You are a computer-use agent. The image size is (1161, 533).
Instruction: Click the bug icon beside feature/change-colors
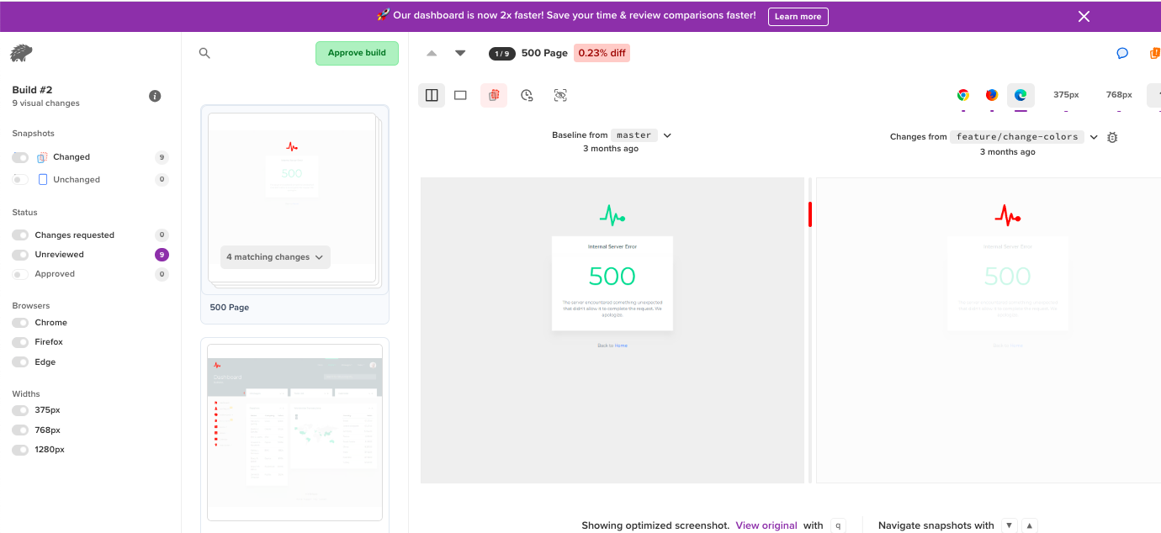(x=1112, y=137)
